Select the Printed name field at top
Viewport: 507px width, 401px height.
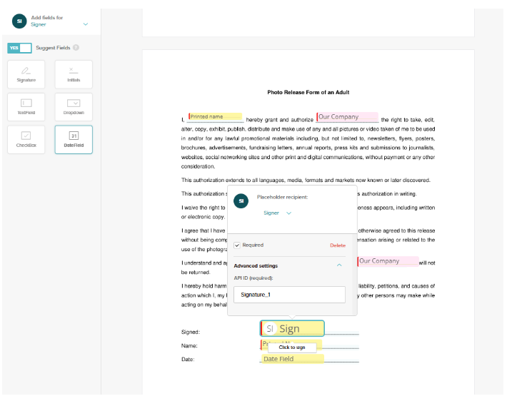215,116
